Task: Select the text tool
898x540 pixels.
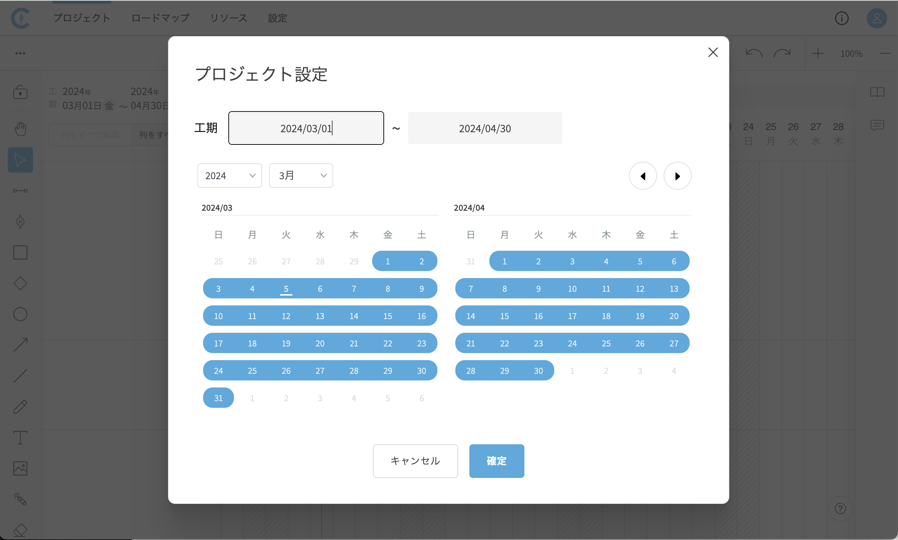Action: click(20, 438)
